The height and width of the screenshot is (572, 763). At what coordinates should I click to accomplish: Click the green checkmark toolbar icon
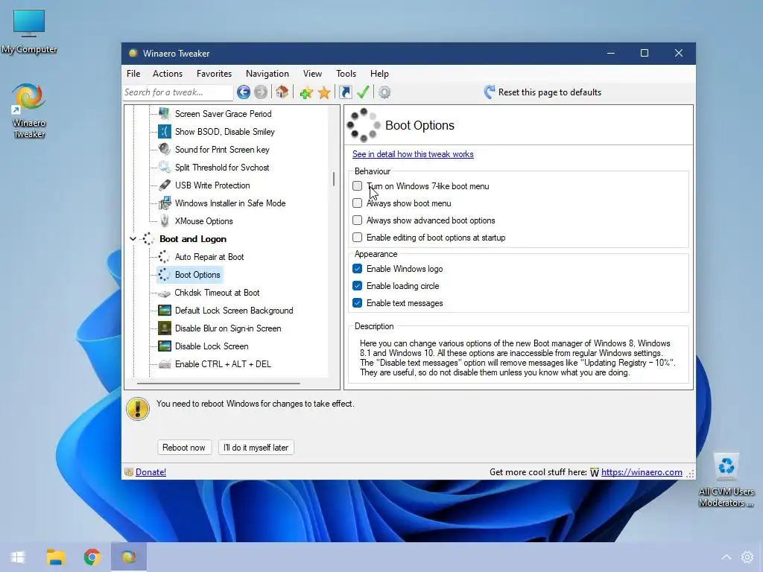(363, 92)
